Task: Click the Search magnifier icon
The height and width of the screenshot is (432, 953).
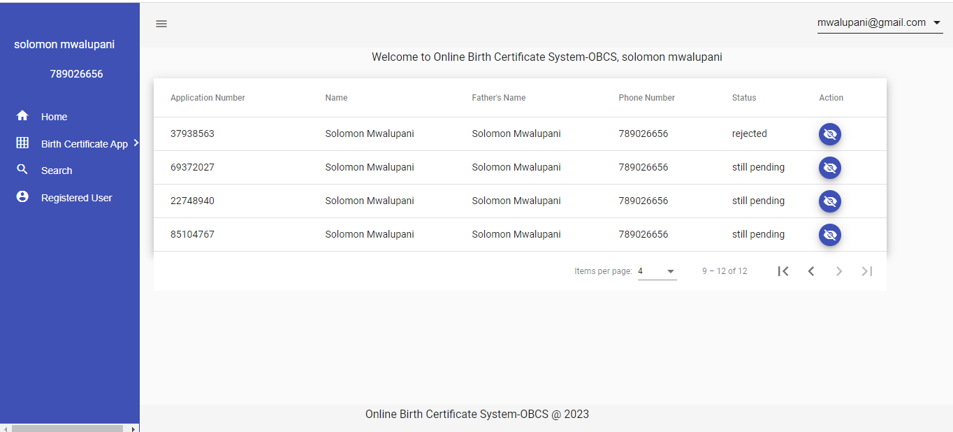Action: [x=22, y=170]
